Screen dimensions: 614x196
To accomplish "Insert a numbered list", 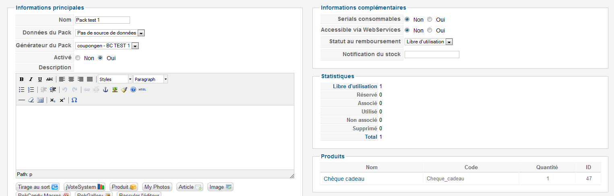I will (x=31, y=90).
